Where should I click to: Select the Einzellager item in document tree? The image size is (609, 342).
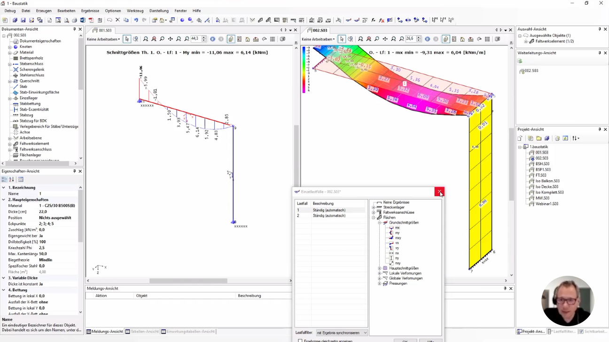click(x=28, y=98)
